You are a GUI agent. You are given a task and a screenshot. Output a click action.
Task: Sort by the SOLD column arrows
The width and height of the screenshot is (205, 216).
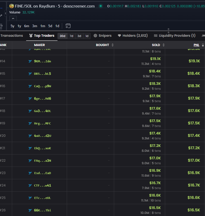click(164, 45)
